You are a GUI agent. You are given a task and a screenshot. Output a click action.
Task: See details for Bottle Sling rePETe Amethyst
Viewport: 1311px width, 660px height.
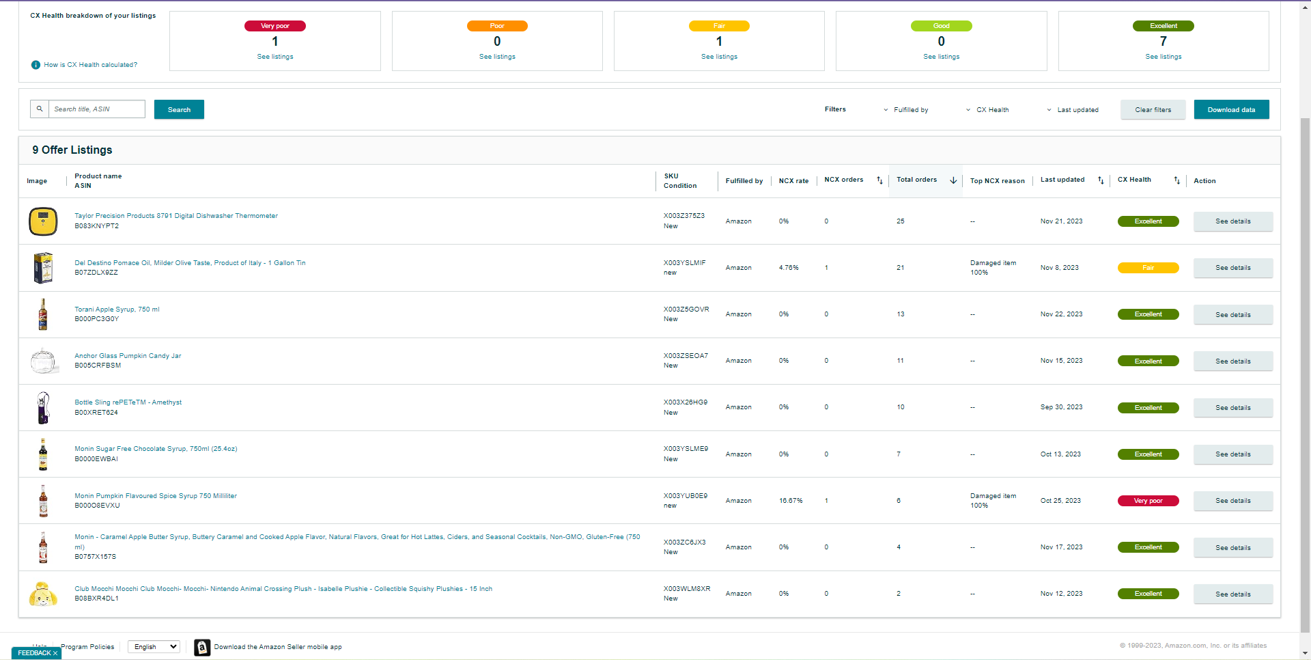point(1232,408)
